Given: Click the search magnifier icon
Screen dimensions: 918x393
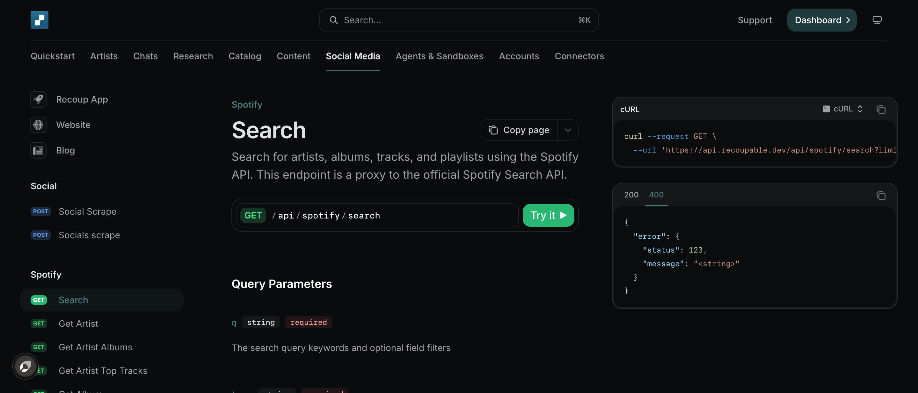Looking at the screenshot, I should click(333, 20).
